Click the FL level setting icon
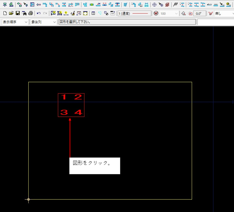Image resolution: width=234 pixels, height=212 pixels. [71, 5]
